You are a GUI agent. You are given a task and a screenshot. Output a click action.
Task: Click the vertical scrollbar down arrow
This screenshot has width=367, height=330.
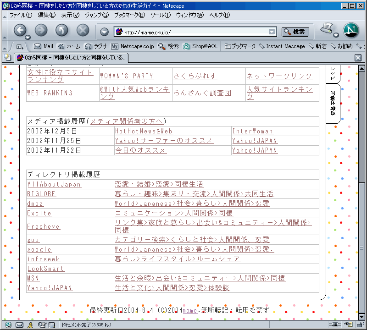tap(361, 317)
